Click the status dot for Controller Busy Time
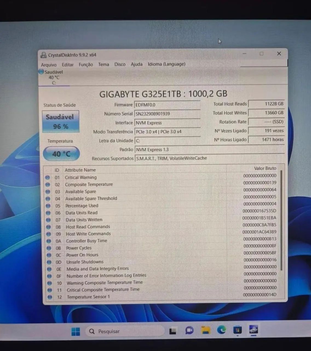311x351 pixels. click(49, 241)
